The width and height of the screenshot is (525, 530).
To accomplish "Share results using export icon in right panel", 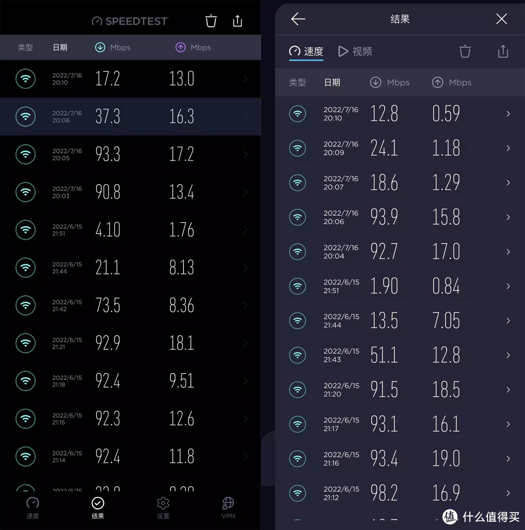I will (503, 51).
